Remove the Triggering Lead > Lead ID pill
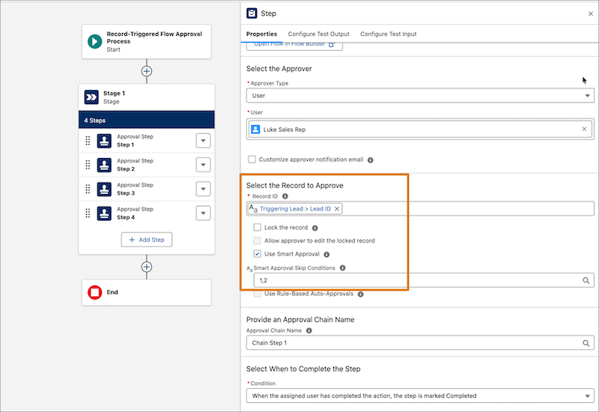This screenshot has width=599, height=412. (336, 209)
